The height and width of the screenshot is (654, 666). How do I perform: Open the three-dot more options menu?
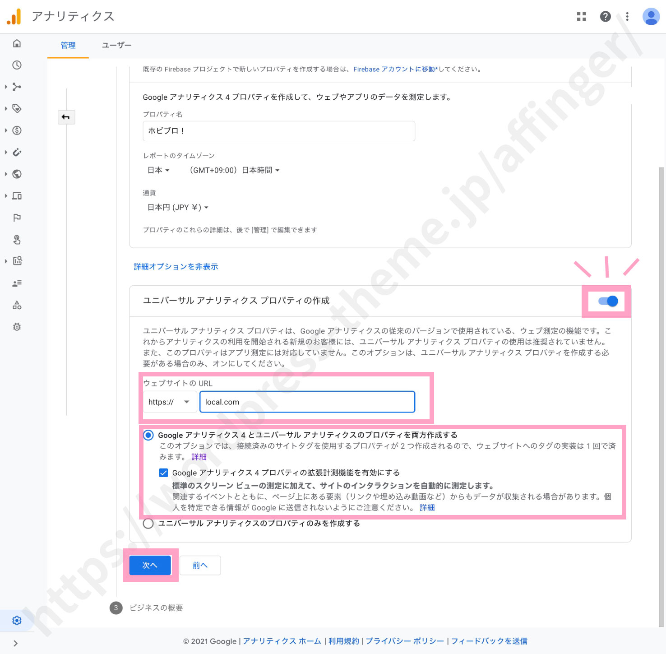(x=627, y=17)
